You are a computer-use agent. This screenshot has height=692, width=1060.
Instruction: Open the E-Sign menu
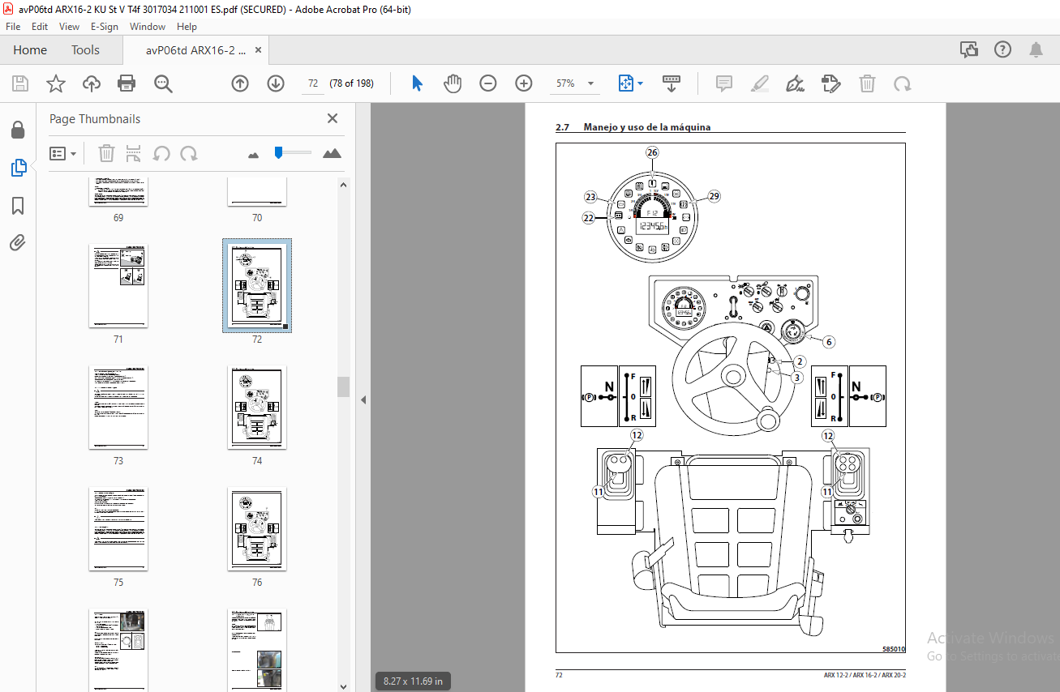(105, 26)
